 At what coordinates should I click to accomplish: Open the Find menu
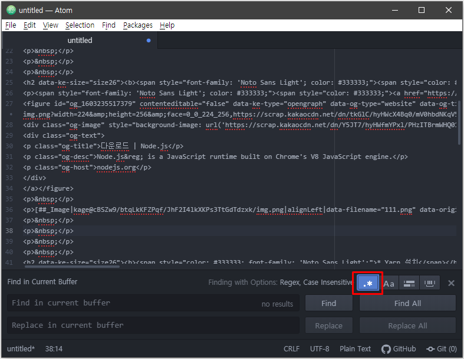coord(108,25)
